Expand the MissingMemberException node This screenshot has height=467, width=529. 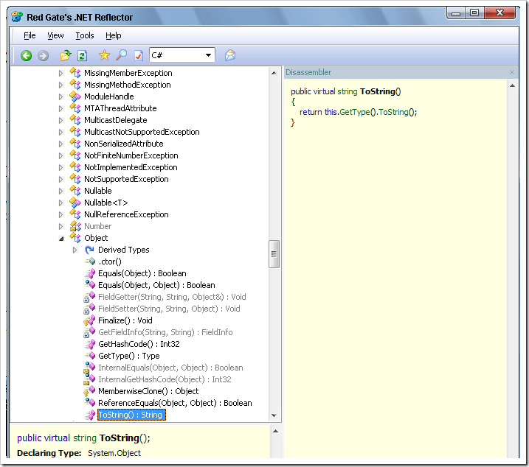coord(60,73)
